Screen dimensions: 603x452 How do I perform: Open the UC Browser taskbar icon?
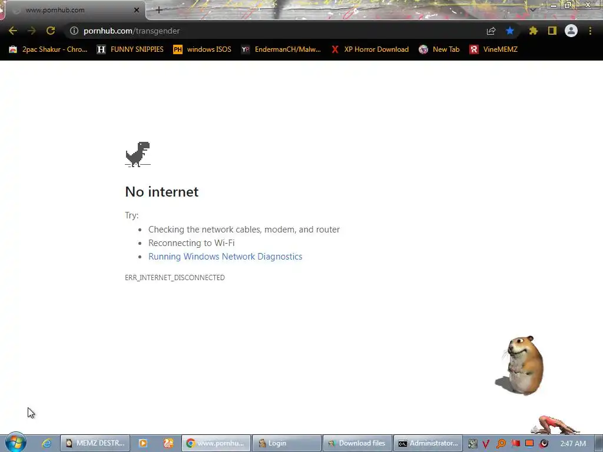tap(168, 443)
